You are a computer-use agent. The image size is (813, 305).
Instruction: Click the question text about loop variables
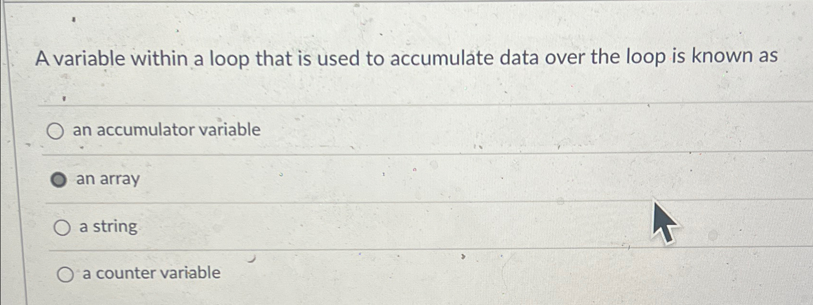click(407, 58)
